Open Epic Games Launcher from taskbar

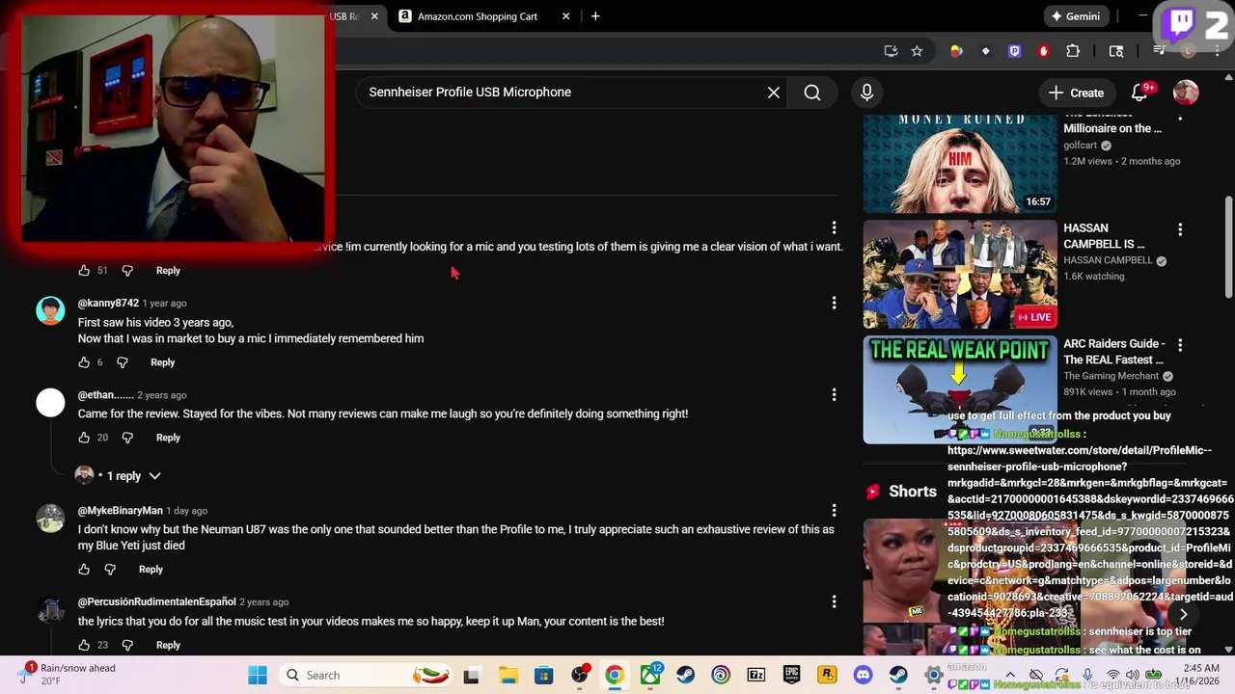coord(791,675)
